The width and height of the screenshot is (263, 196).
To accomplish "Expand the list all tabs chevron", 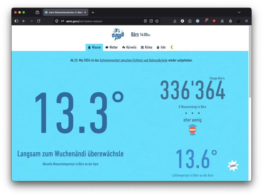I will click(x=239, y=12).
